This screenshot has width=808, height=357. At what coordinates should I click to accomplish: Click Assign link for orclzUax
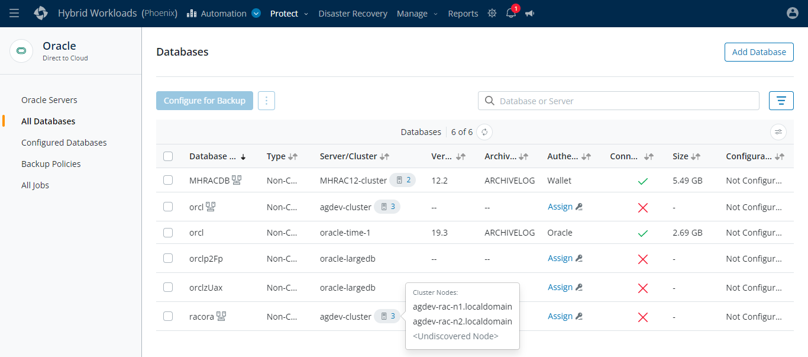560,287
